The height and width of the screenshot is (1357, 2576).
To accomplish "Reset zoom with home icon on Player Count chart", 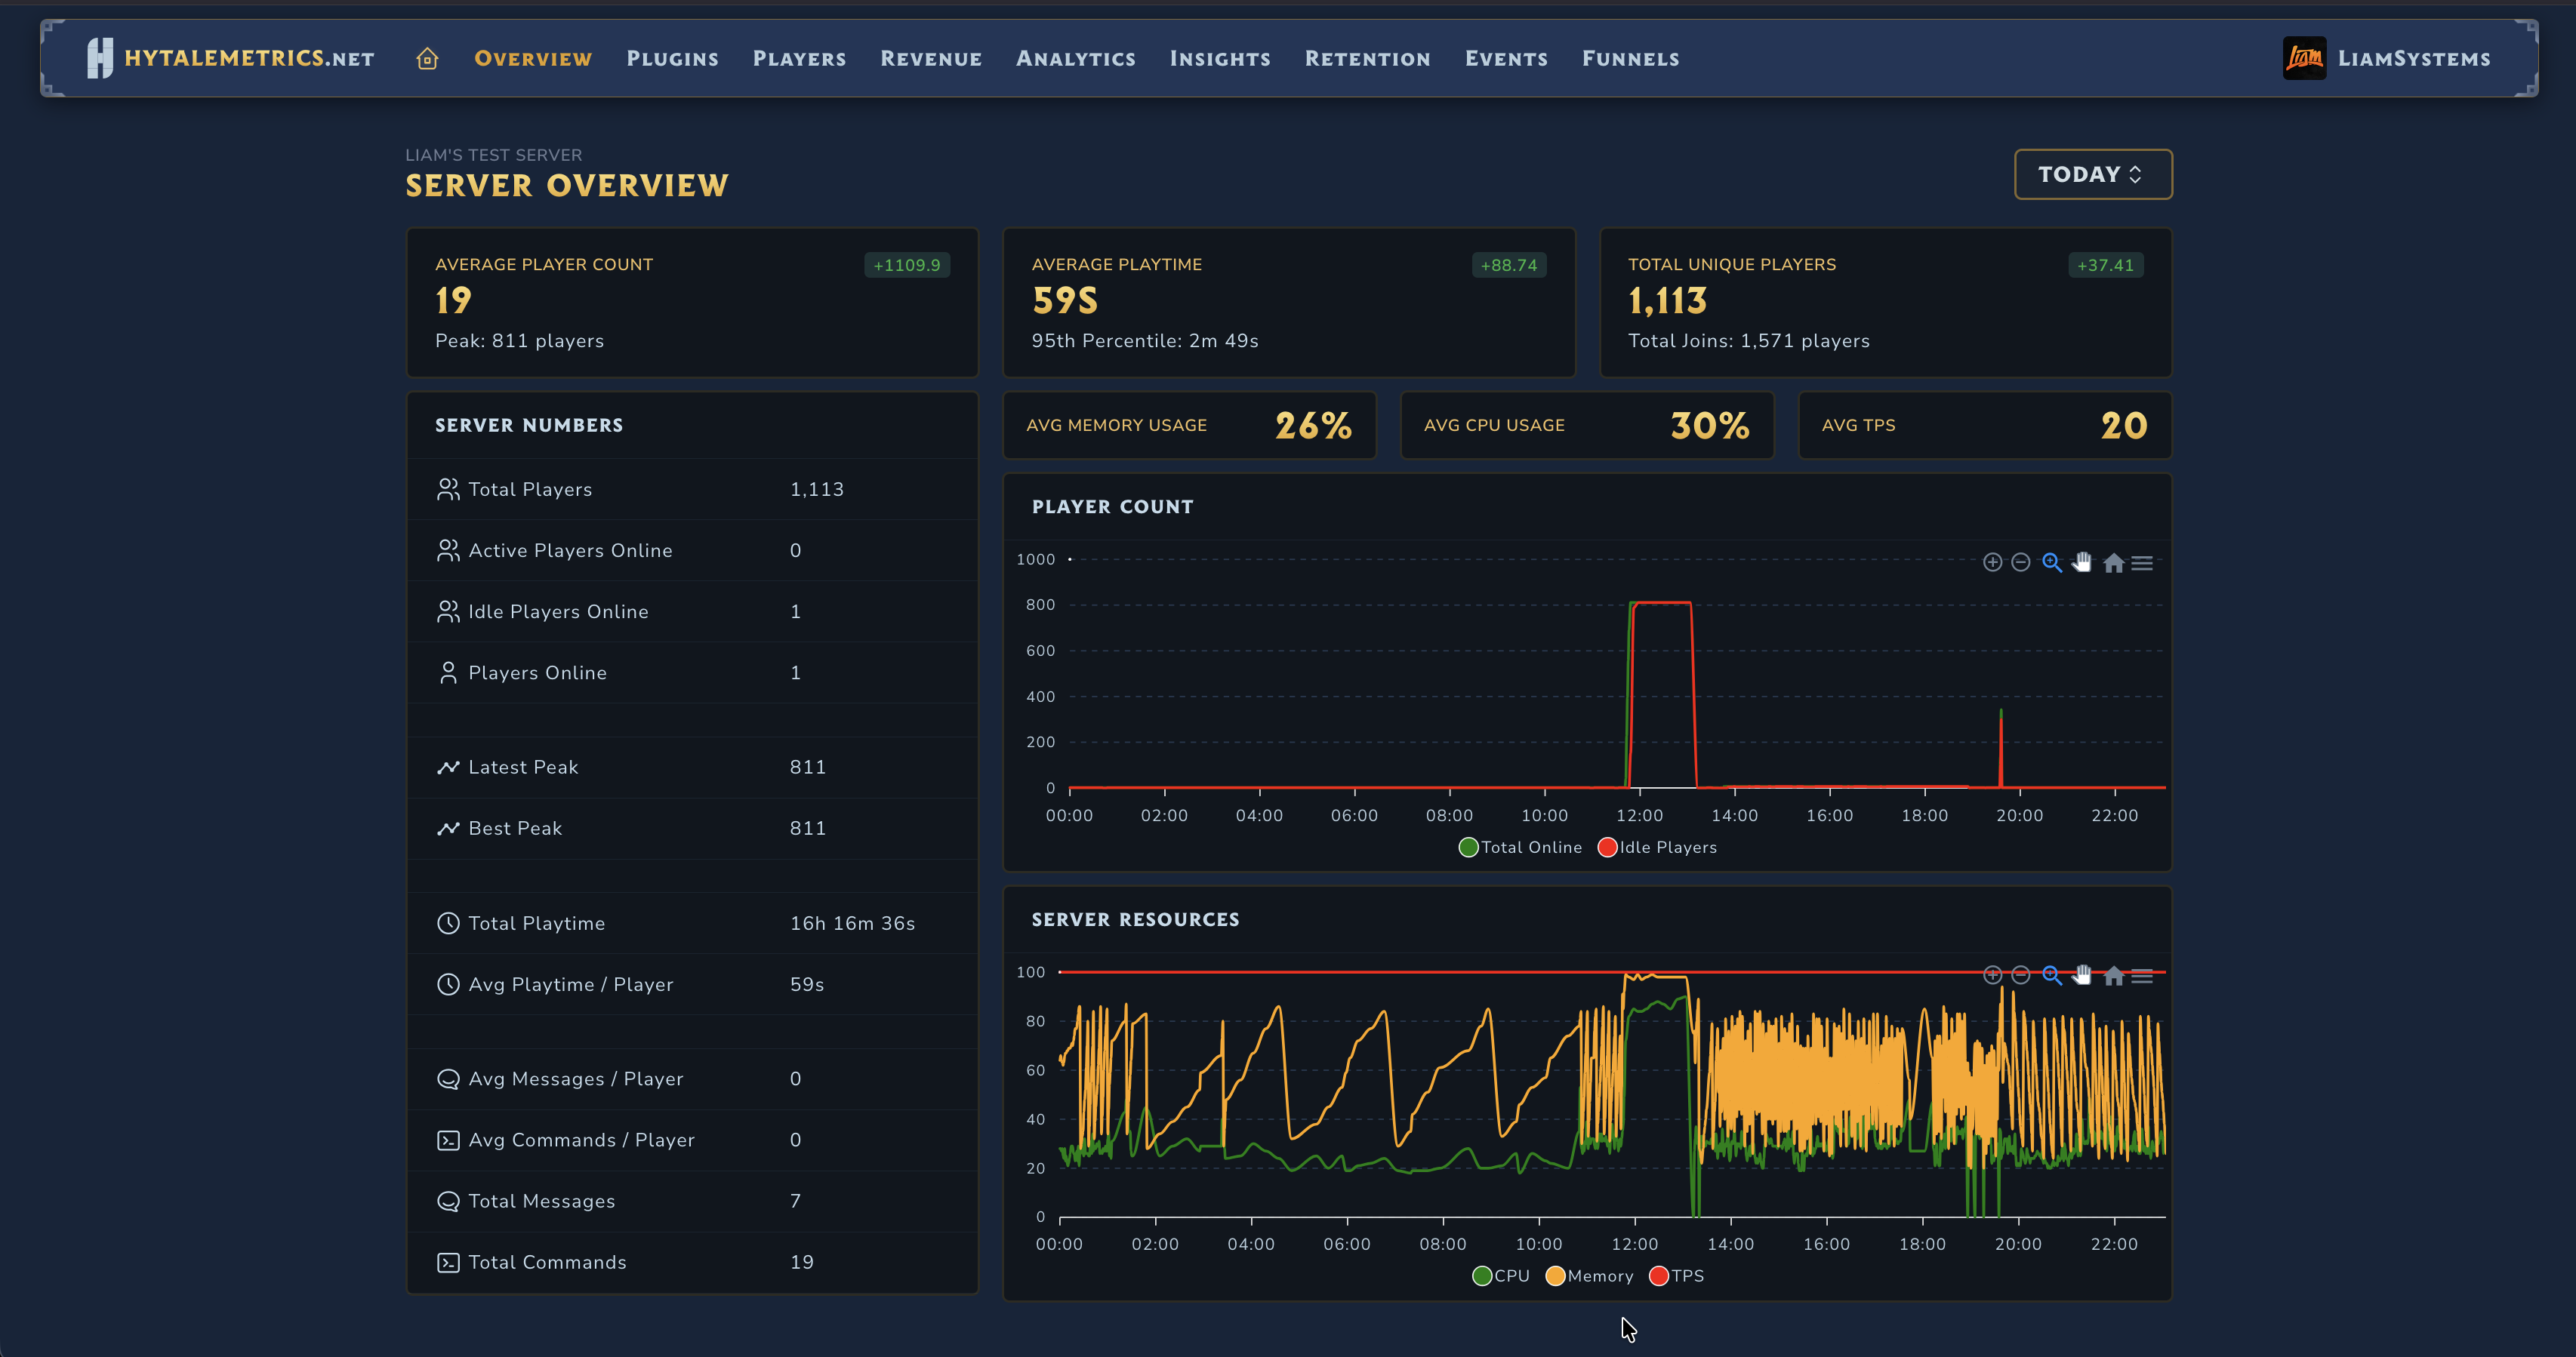I will (2113, 563).
